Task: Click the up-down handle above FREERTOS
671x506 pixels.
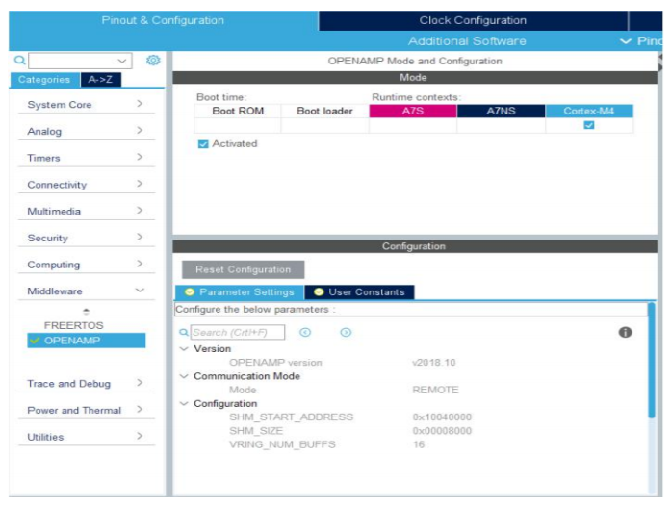Action: point(86,312)
